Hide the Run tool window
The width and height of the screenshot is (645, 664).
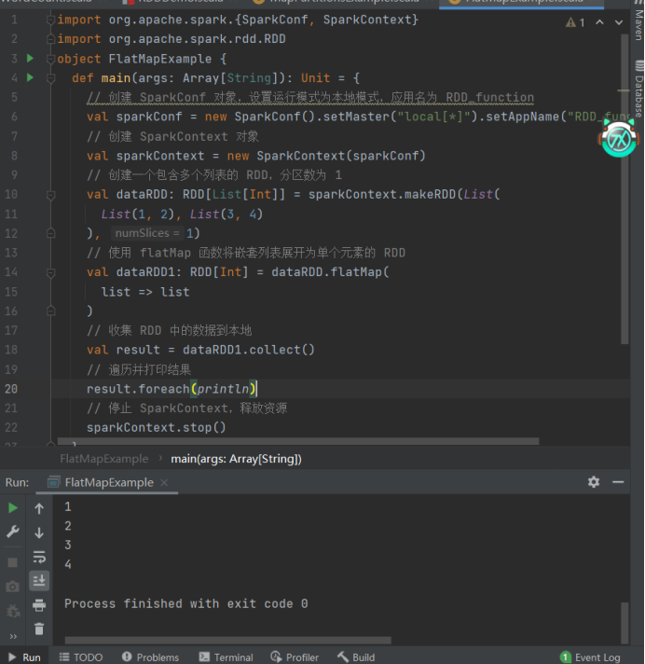tap(618, 482)
